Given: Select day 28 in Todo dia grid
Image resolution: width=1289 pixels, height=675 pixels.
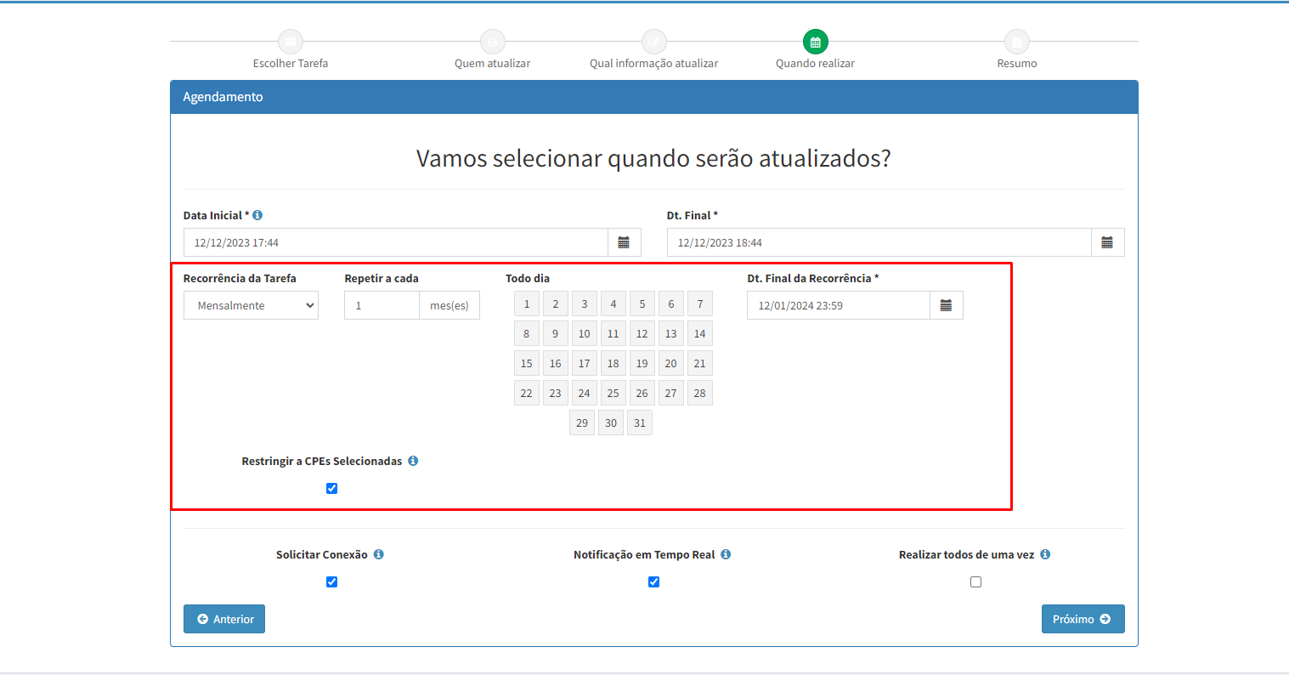Looking at the screenshot, I should pos(700,393).
